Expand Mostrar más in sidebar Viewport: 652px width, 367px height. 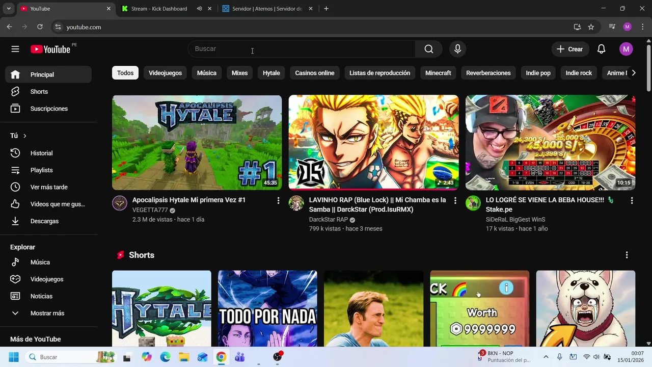coord(48,313)
